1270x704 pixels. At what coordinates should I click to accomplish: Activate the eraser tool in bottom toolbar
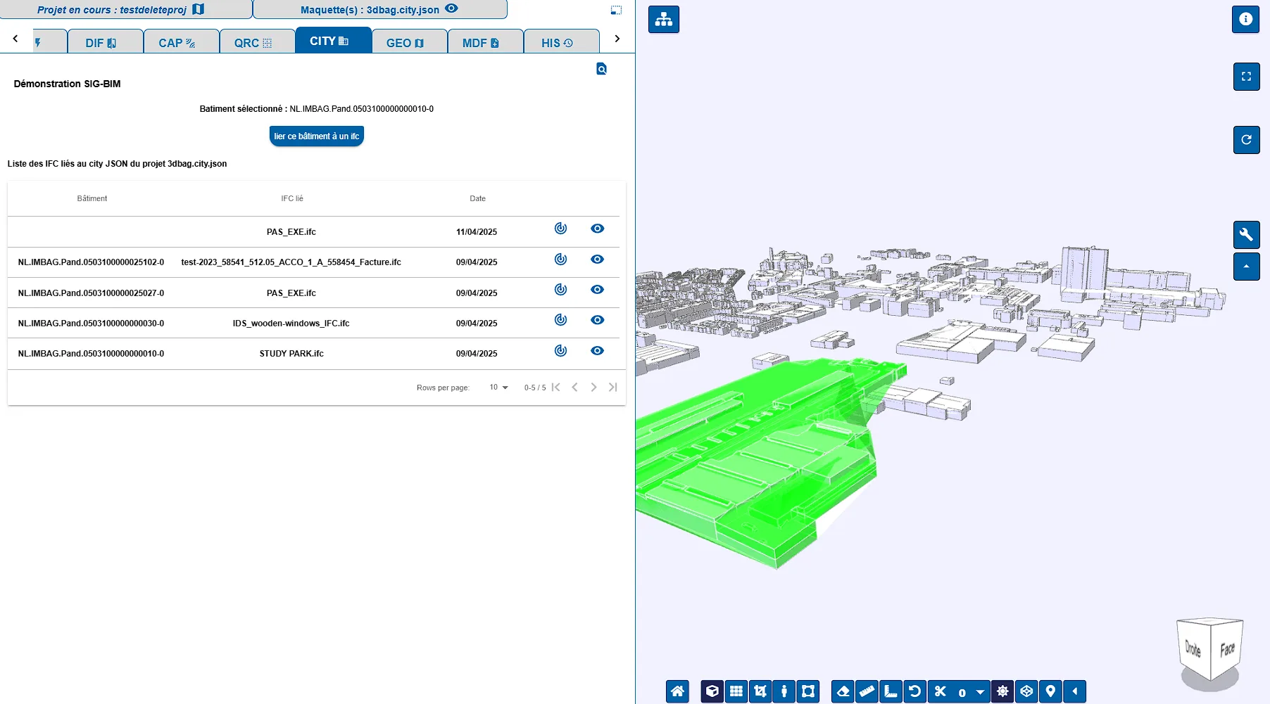coord(843,691)
